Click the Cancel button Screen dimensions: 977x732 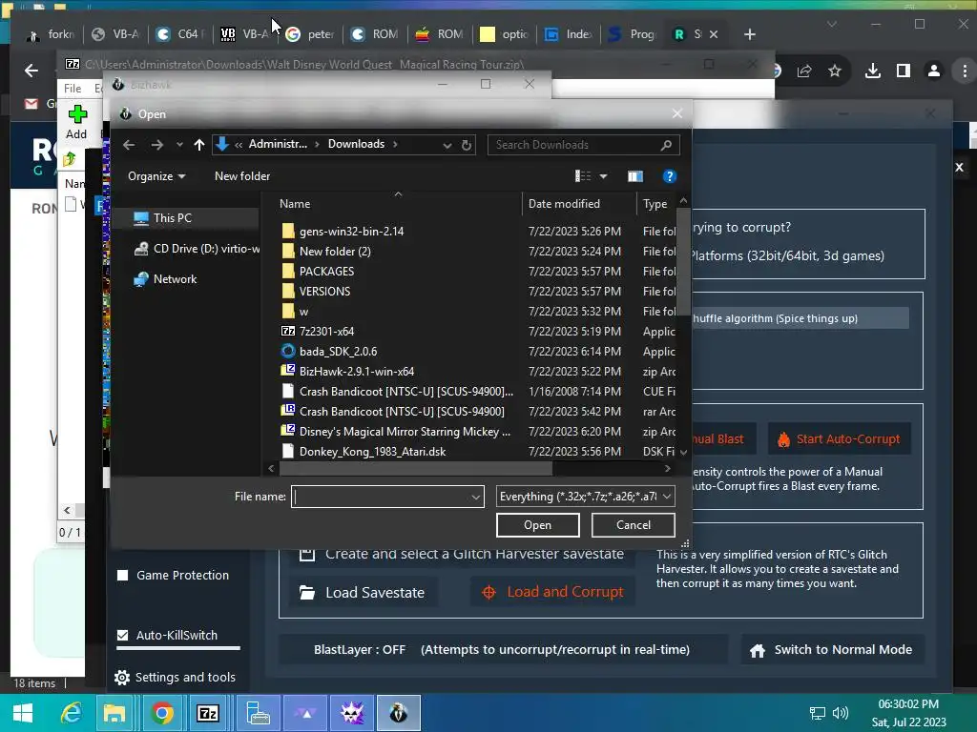point(634,525)
